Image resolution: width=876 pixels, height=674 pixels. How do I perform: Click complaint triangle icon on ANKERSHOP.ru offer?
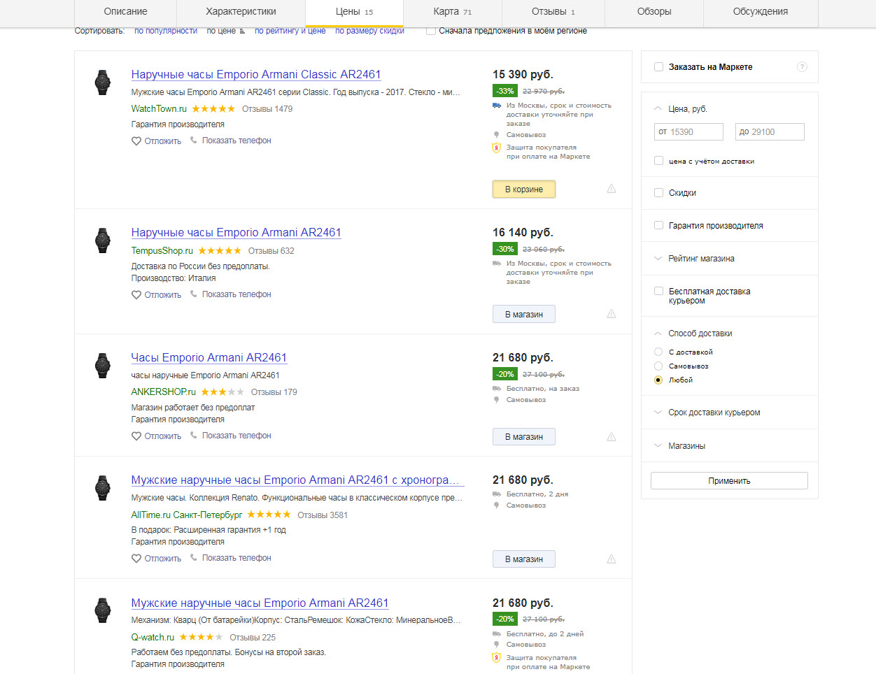[612, 437]
